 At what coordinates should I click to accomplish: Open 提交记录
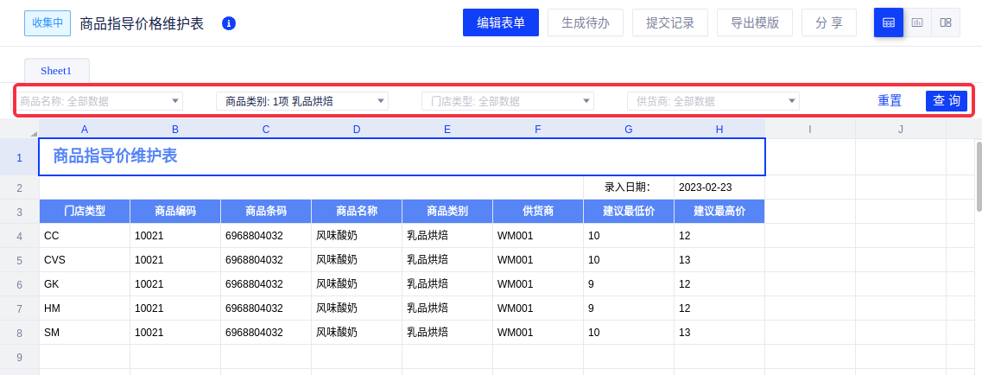(x=670, y=23)
